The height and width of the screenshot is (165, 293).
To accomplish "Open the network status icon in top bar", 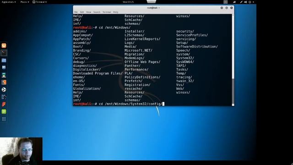I will pos(234,2).
